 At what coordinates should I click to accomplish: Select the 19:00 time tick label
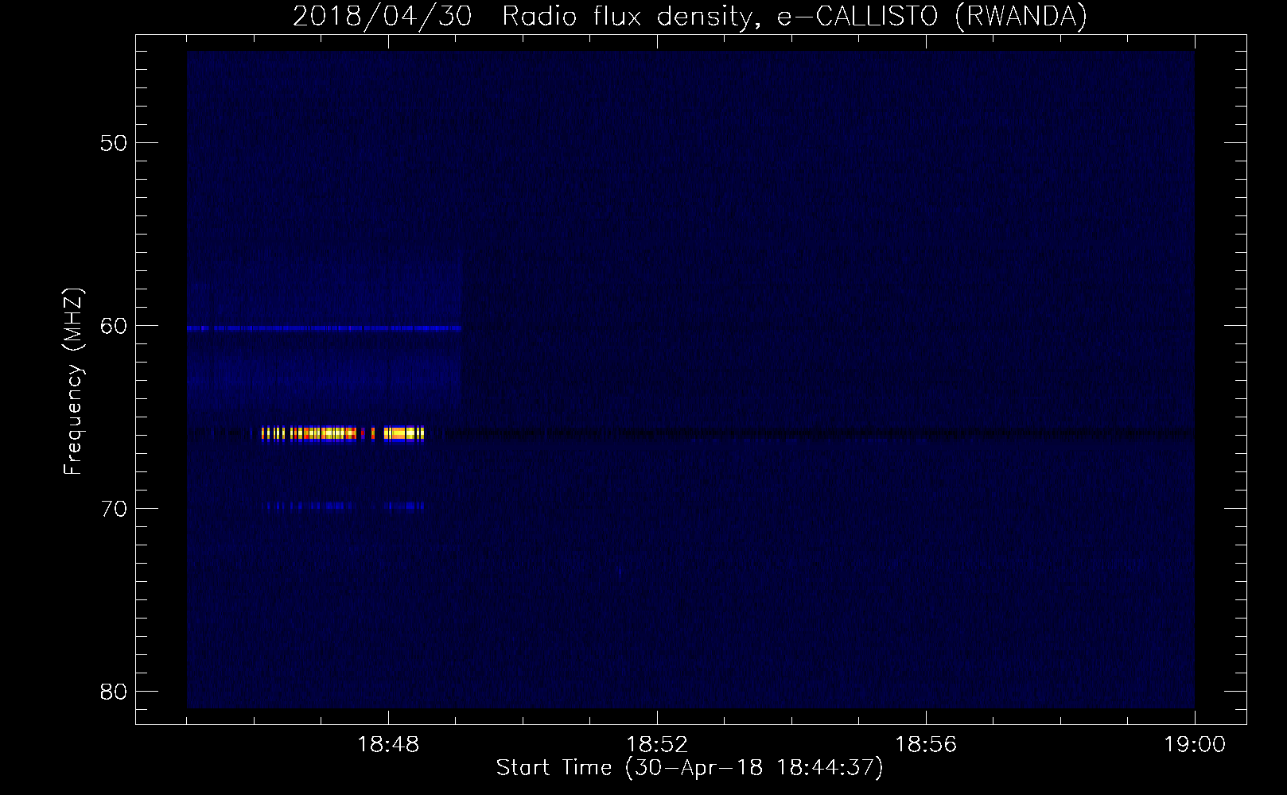1195,745
